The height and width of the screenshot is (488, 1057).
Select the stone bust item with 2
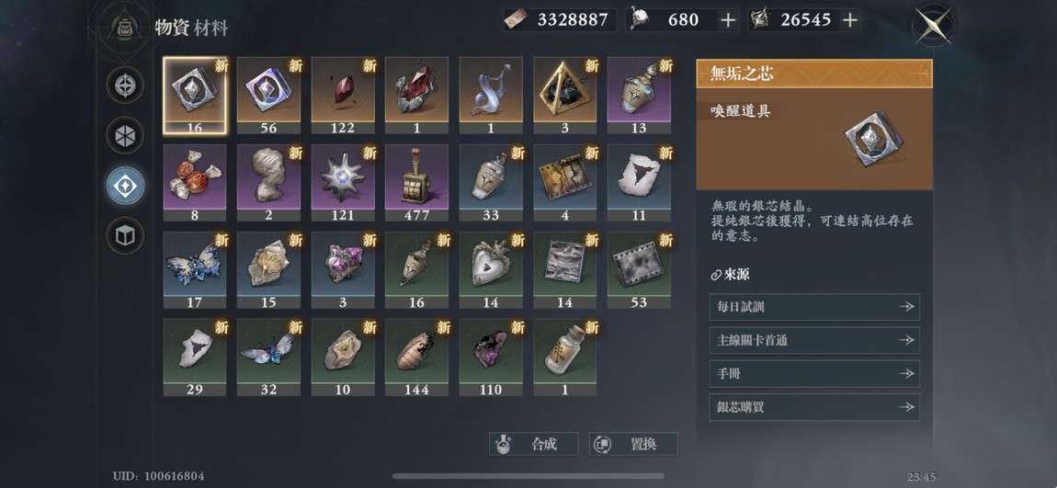point(268,183)
